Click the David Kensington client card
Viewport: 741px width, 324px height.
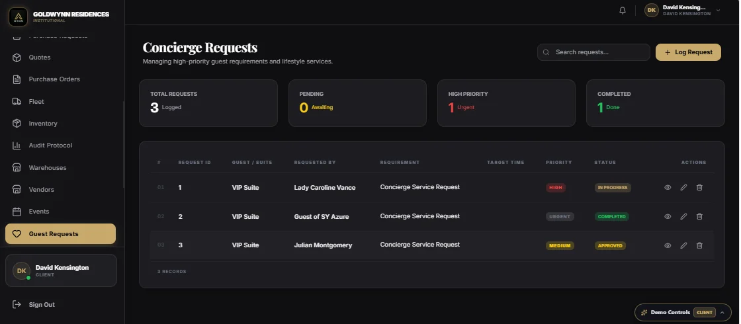61,270
